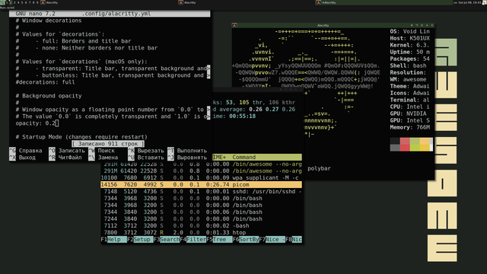This screenshot has width=487, height=274.
Task: Select the wpa_supplicant process row in htop
Action: coord(201,177)
